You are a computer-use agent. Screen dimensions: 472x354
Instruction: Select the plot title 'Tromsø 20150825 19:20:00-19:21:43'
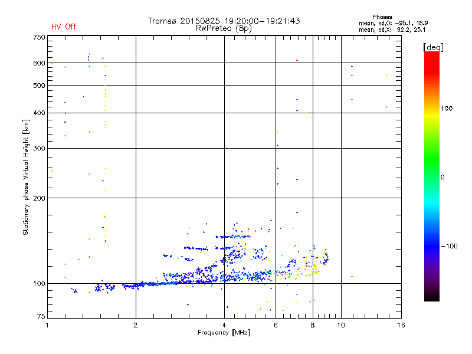tap(224, 21)
